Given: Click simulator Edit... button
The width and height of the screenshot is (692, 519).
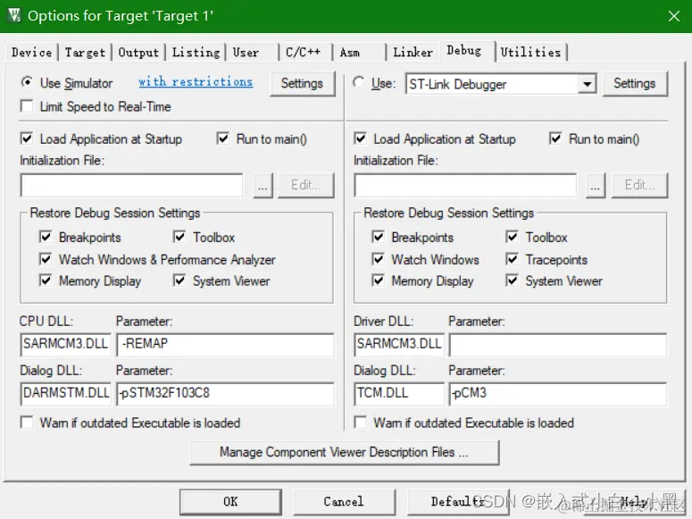Looking at the screenshot, I should click(x=306, y=186).
